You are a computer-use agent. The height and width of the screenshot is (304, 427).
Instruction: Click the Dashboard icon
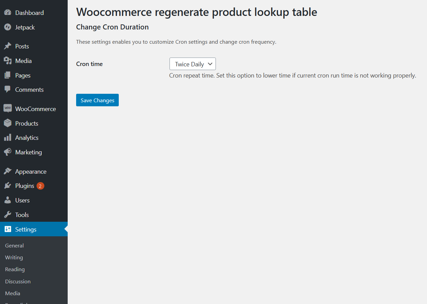pos(7,12)
